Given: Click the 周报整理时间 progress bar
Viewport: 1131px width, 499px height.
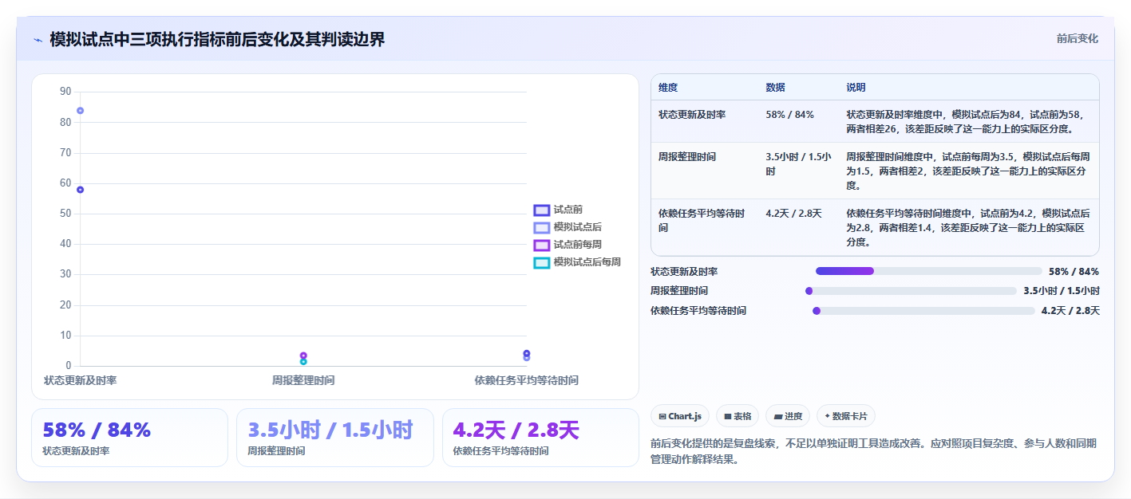Looking at the screenshot, I should point(911,291).
